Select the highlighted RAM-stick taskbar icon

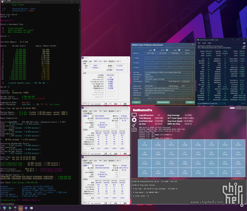pos(21,208)
